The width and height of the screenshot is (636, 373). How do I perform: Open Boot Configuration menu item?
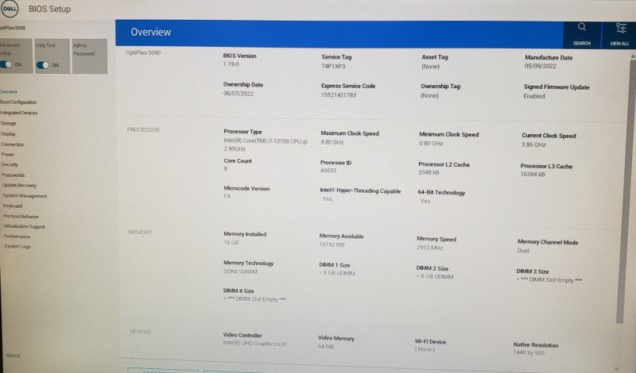pos(18,102)
